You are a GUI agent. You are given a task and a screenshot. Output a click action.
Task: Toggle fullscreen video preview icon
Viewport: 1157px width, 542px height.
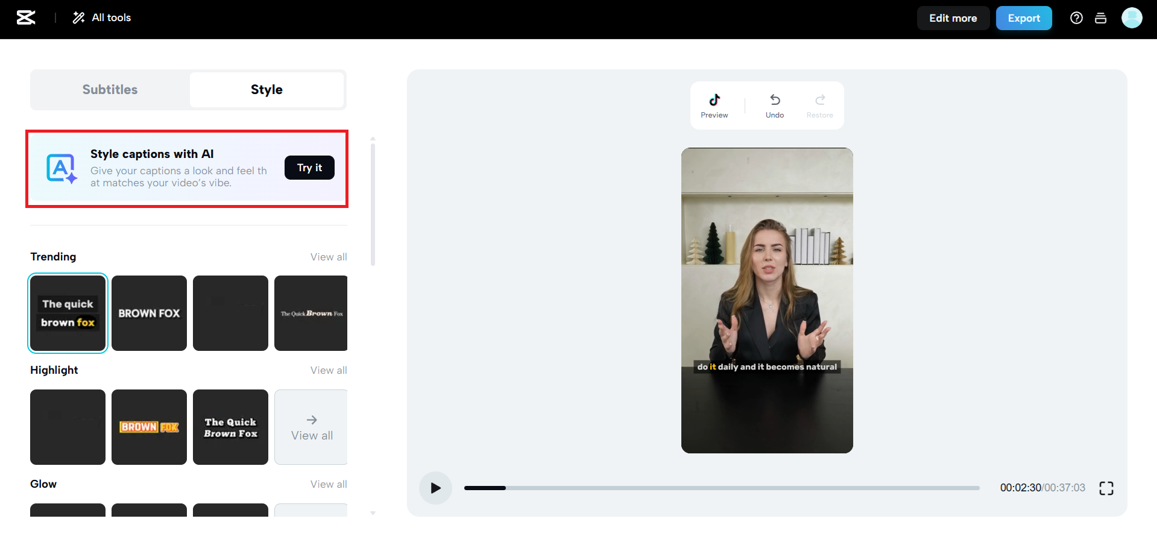(x=1106, y=488)
